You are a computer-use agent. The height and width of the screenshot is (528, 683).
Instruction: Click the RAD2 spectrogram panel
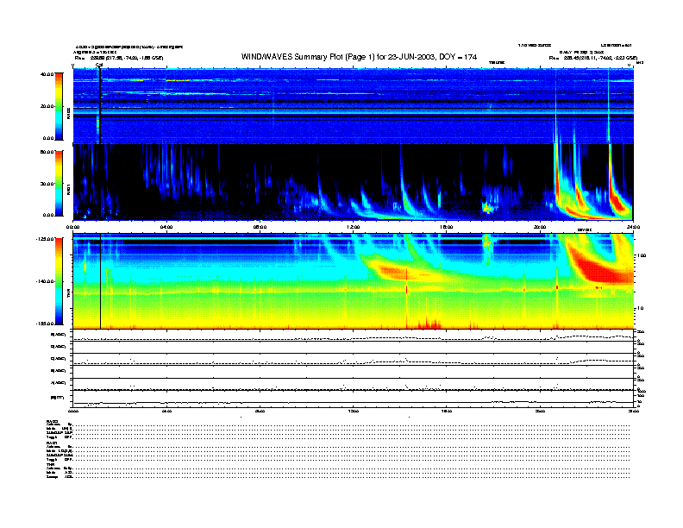pyautogui.click(x=353, y=106)
